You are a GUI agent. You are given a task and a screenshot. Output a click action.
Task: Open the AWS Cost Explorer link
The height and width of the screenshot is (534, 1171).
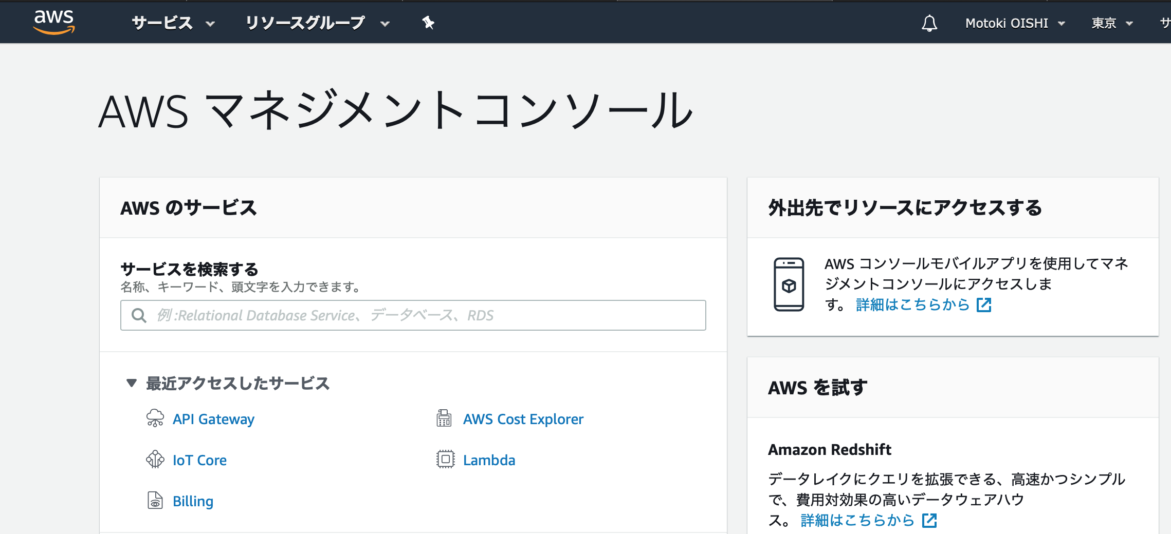pos(523,419)
